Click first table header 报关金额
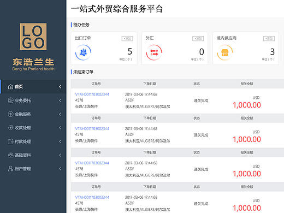284x213 pixels. tap(247, 84)
